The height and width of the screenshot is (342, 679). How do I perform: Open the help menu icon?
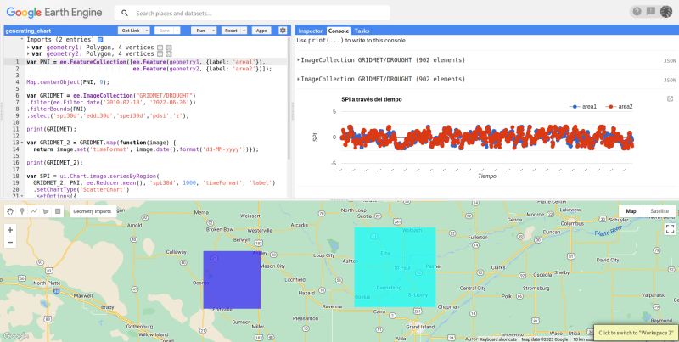coord(637,12)
